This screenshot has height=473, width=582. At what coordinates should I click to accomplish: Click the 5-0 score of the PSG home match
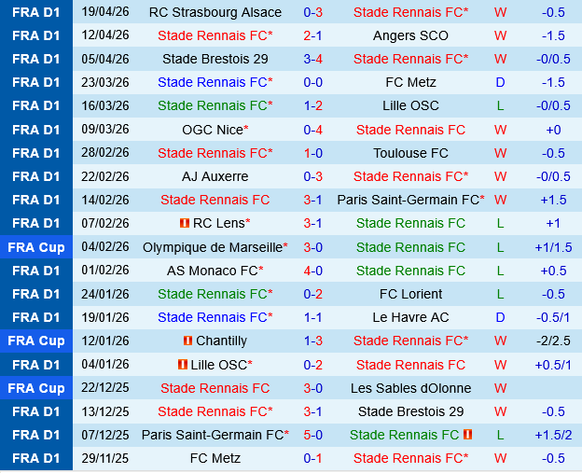[x=313, y=435]
